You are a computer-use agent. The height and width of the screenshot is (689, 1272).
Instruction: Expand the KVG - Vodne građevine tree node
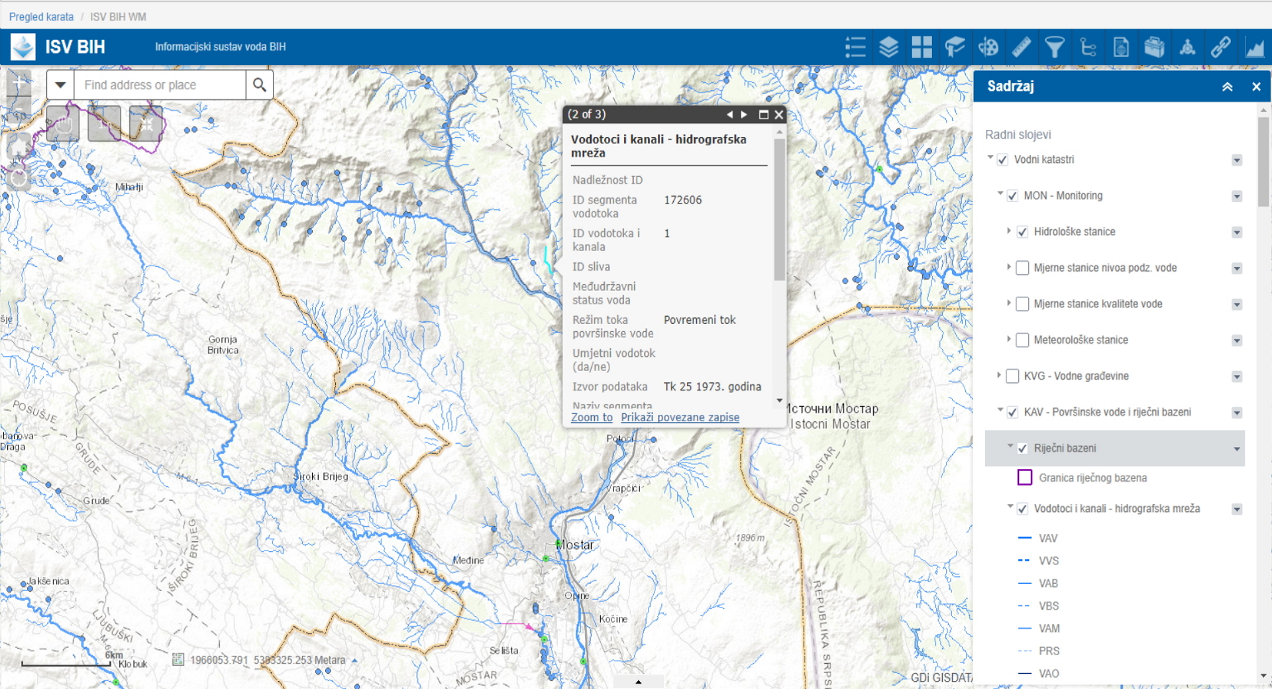point(999,376)
